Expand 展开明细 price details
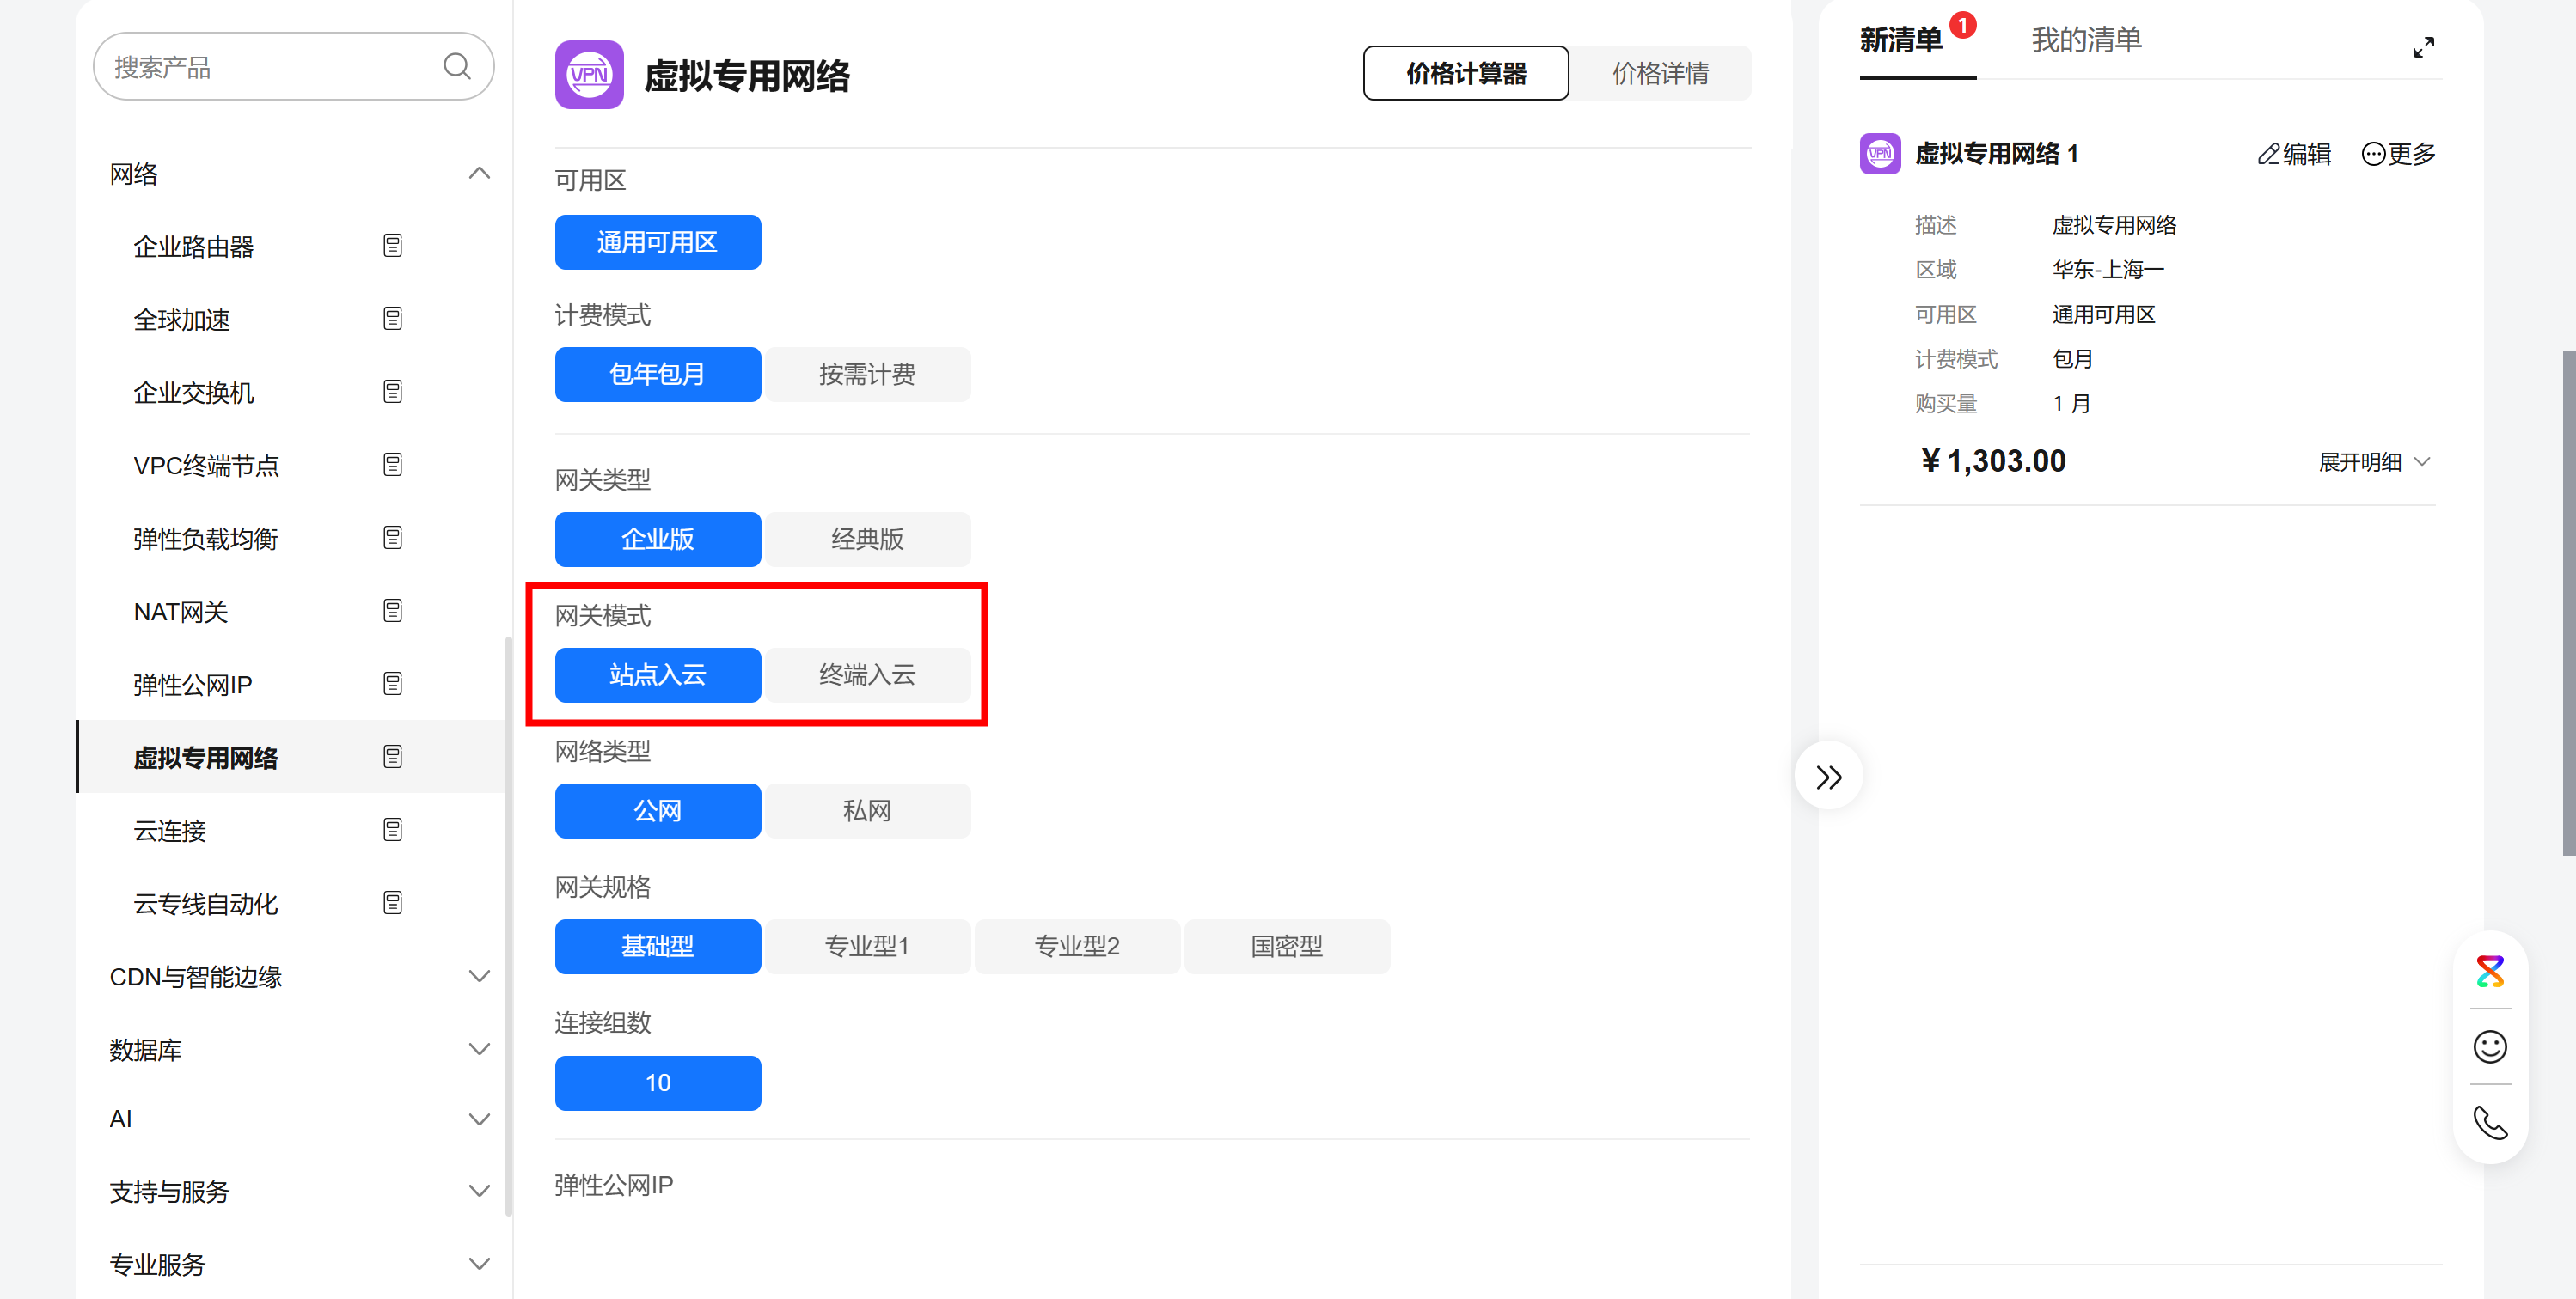This screenshot has height=1299, width=2576. [2373, 461]
